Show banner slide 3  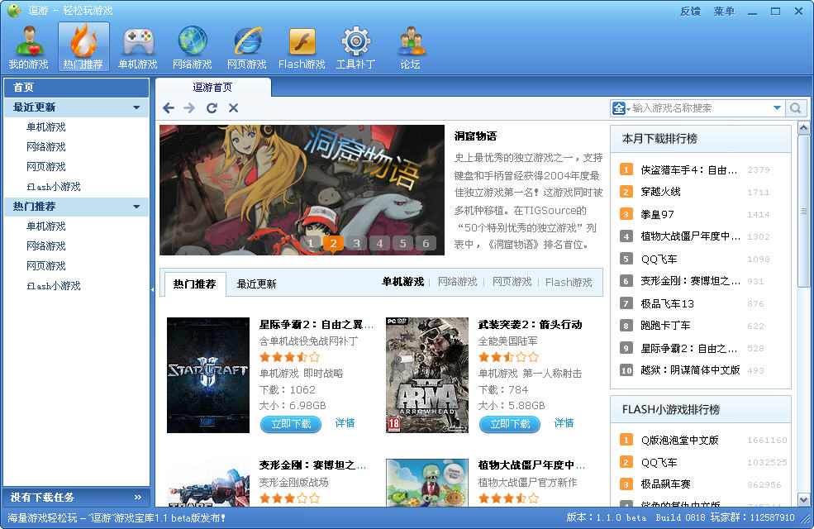tap(357, 243)
